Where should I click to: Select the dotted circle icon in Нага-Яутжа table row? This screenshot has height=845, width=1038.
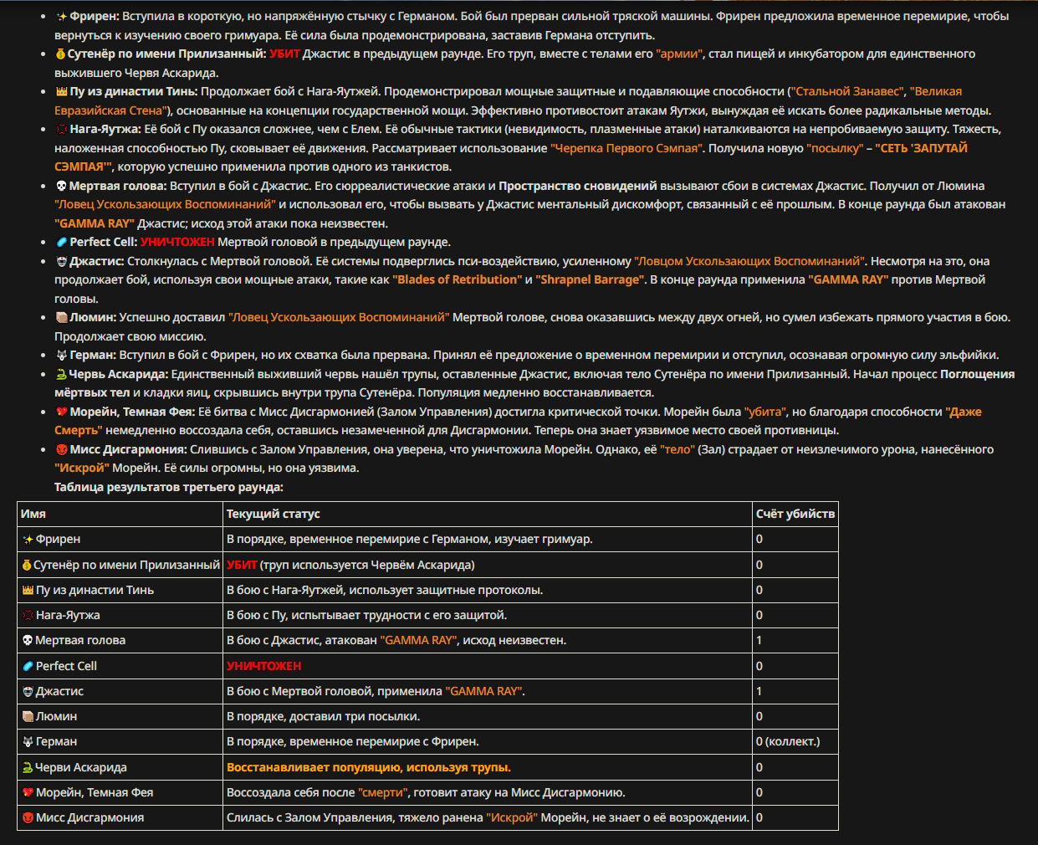[28, 616]
